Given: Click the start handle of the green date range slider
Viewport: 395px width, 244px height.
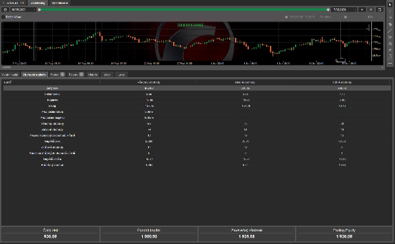Looking at the screenshot, I should point(39,10).
